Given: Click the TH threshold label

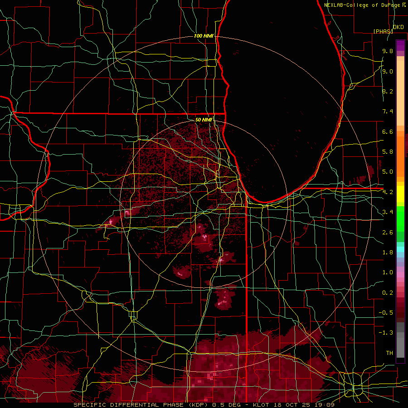Looking at the screenshot, I should coord(389,353).
